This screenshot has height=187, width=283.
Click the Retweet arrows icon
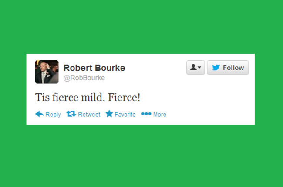click(71, 114)
